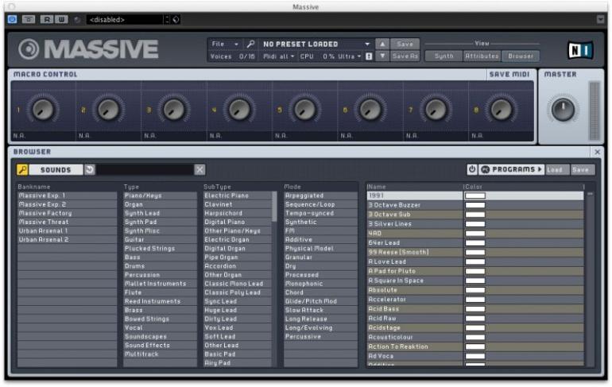This screenshot has height=387, width=612.
Task: Select Bass type
Action: [x=160, y=257]
